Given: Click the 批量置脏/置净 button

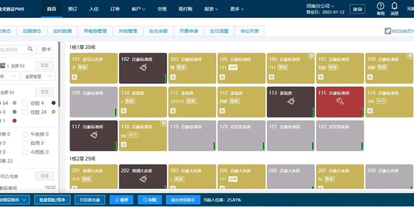Looking at the screenshot, I should 52,200.
